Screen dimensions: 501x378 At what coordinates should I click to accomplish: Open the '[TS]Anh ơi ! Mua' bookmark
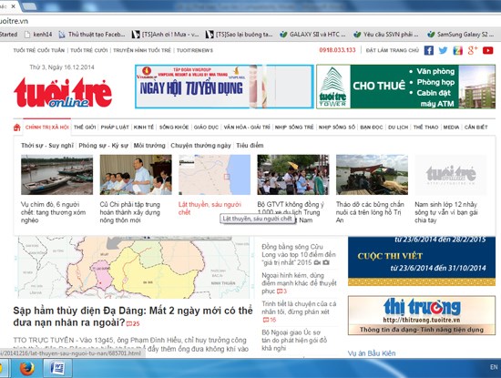tap(166, 35)
